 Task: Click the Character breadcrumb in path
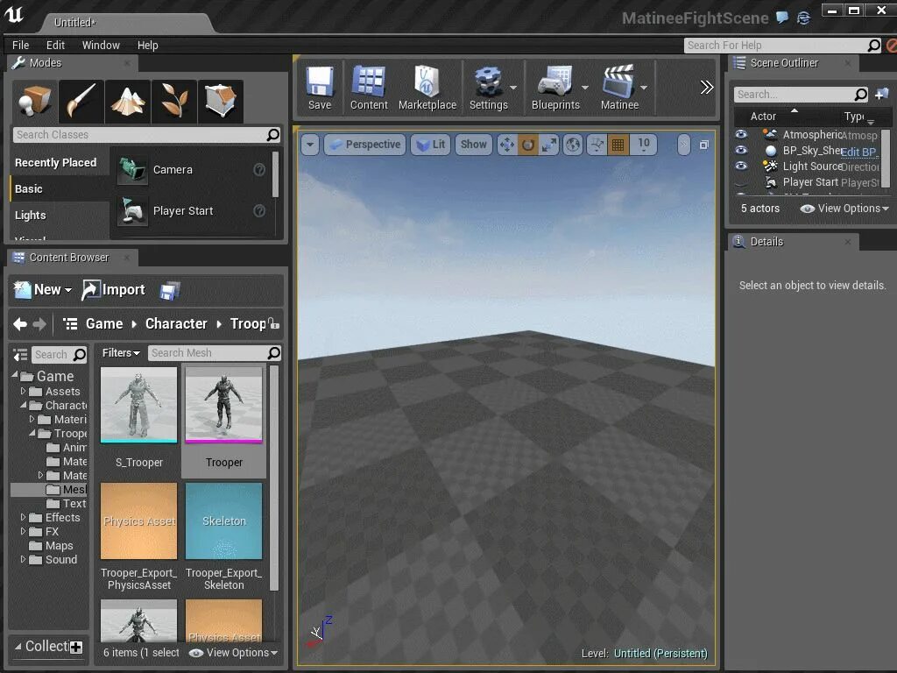pyautogui.click(x=176, y=324)
